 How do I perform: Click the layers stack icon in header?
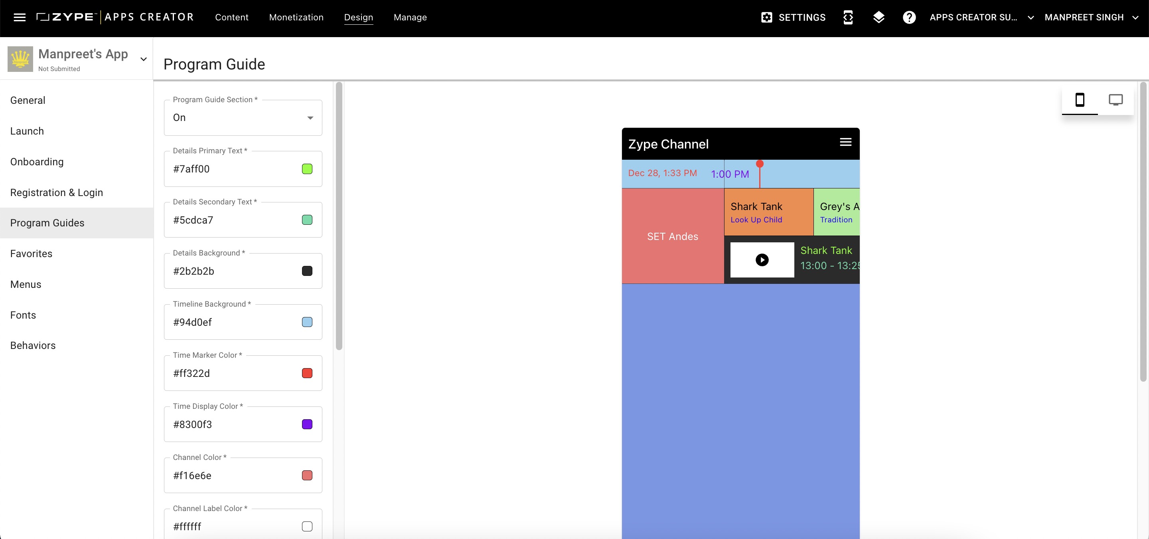pos(879,18)
